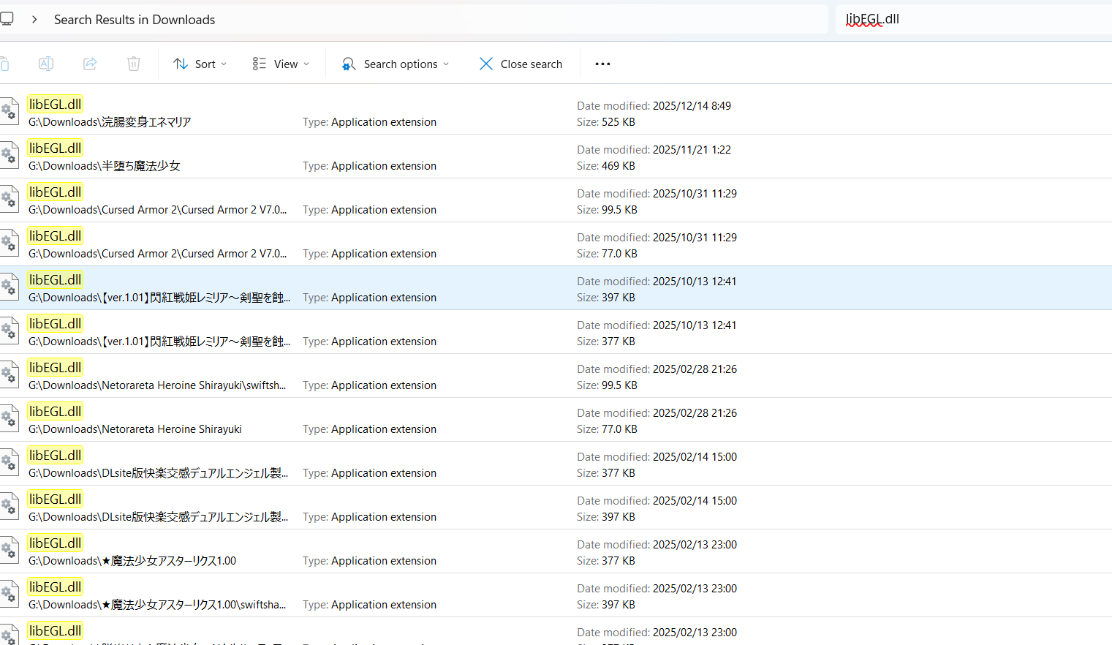Click path ★魔法少女アスターリクス1.00\swiftsha...

[x=157, y=605]
